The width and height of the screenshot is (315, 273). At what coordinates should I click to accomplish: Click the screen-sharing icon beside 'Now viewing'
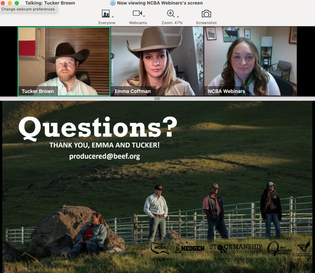point(113,3)
